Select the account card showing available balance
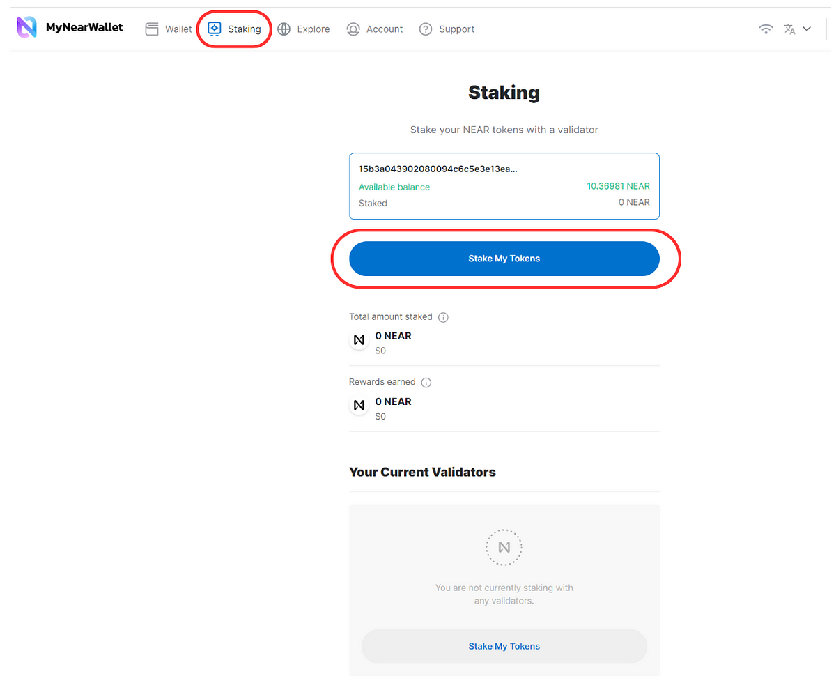 click(x=504, y=186)
